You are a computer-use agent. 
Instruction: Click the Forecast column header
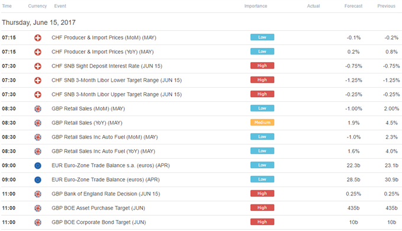354,6
